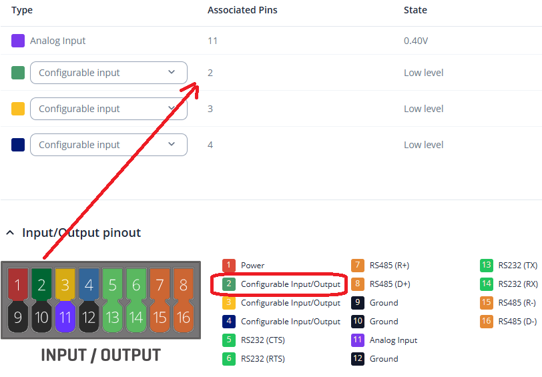Click the purple Analog Input color swatch

click(18, 41)
